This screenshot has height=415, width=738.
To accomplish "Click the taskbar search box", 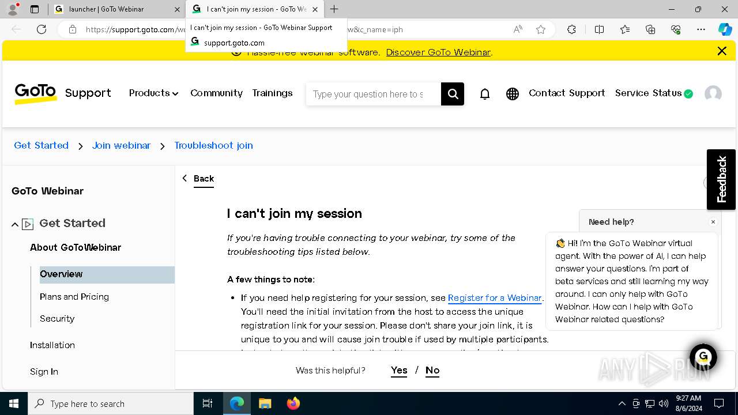I will point(111,403).
